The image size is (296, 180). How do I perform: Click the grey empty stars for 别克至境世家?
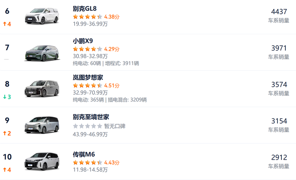coord(88,126)
